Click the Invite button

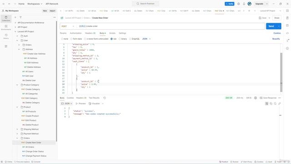point(230,4)
